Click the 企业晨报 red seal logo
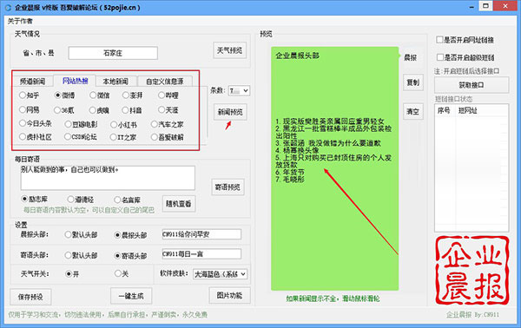This screenshot has height=328, width=521. 472,270
